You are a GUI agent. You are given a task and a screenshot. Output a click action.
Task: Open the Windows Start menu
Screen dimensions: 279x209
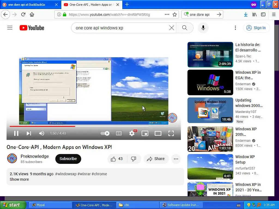(13, 205)
